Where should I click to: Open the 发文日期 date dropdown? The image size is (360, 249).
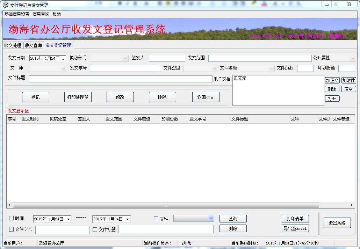coord(63,59)
